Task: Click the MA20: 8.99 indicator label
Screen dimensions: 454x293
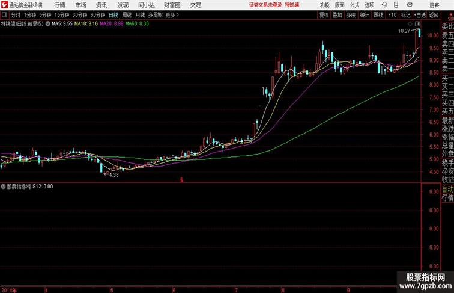Action: point(112,24)
